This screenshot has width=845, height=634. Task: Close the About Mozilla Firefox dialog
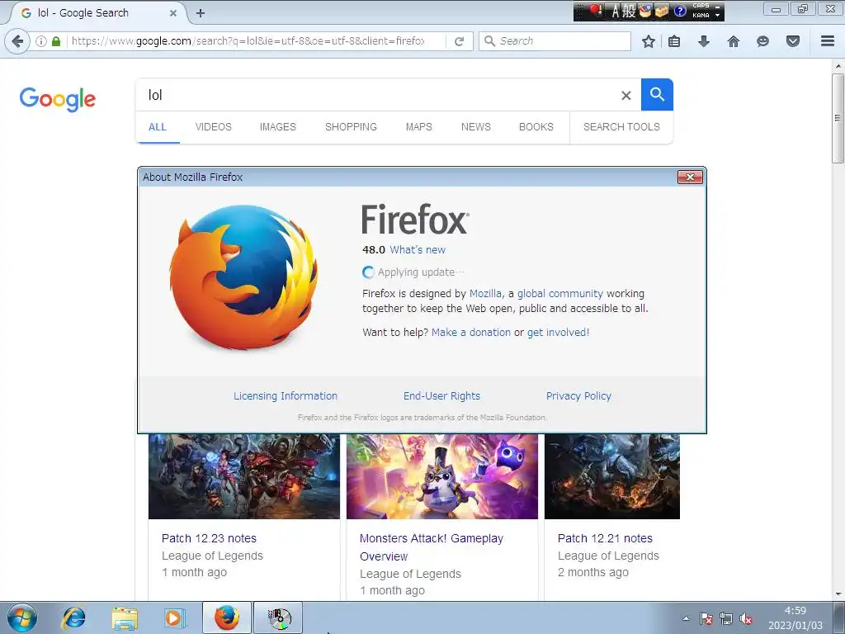pos(690,177)
